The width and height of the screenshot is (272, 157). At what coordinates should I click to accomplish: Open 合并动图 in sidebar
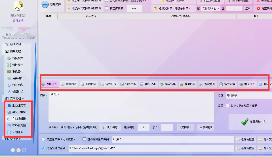coord(15,78)
